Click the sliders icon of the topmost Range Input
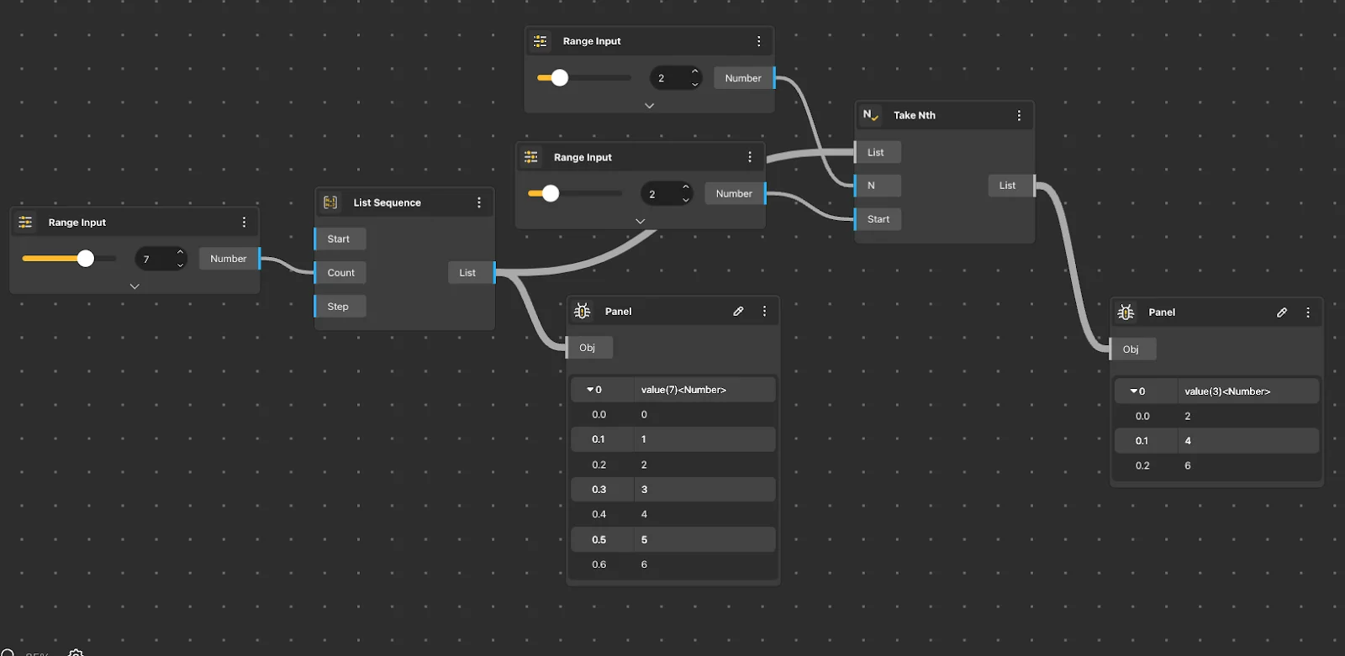 click(x=541, y=41)
